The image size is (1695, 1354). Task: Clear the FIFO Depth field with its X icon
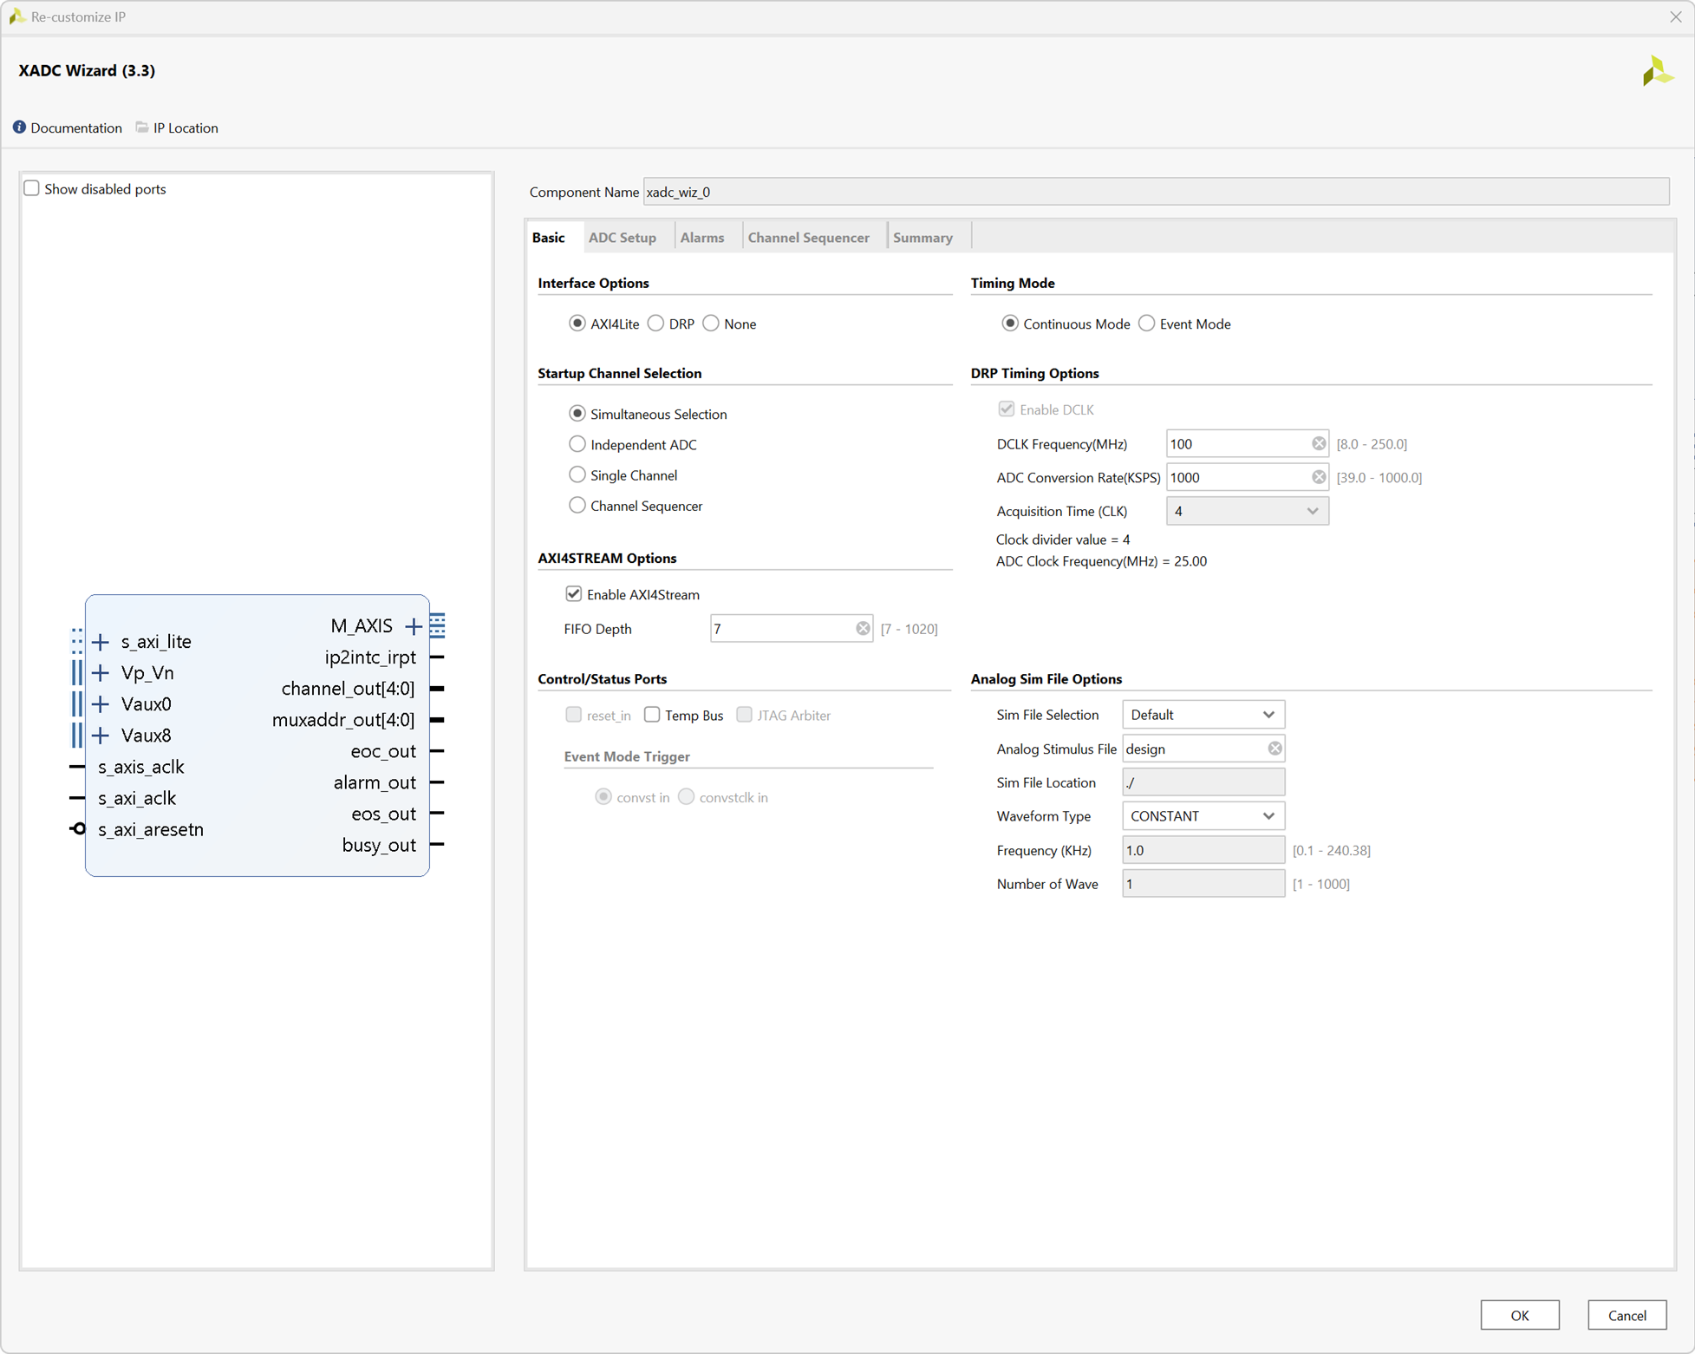(863, 629)
